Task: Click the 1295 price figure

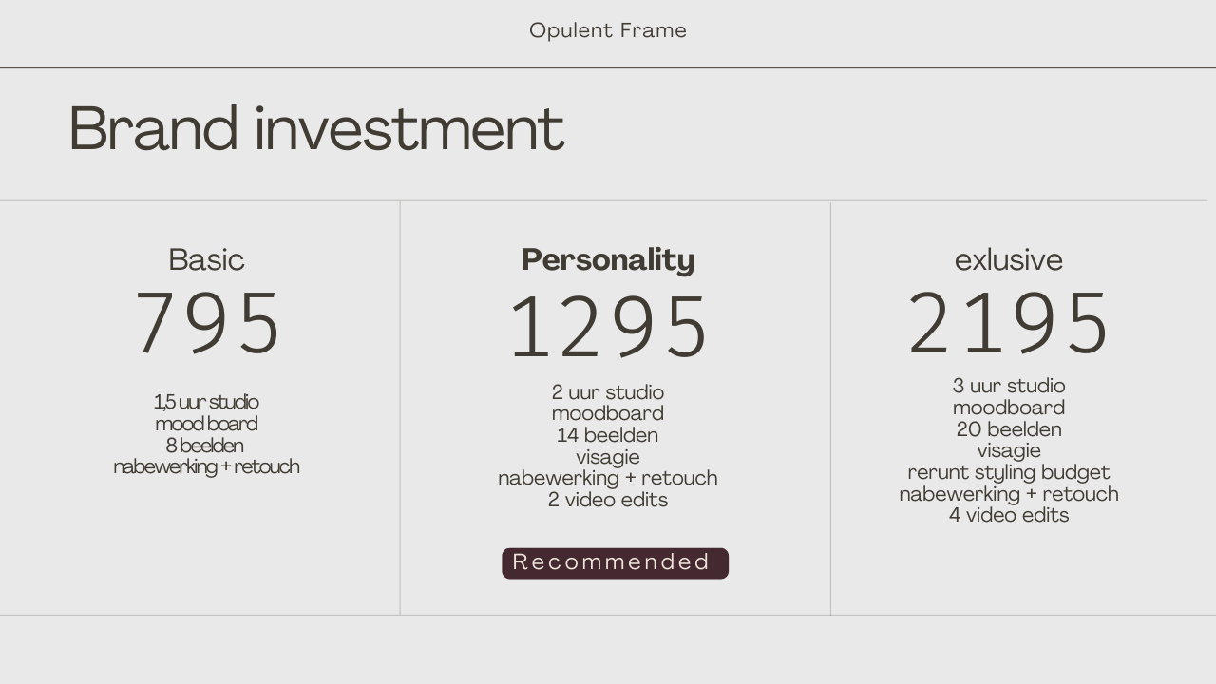Action: click(x=608, y=328)
